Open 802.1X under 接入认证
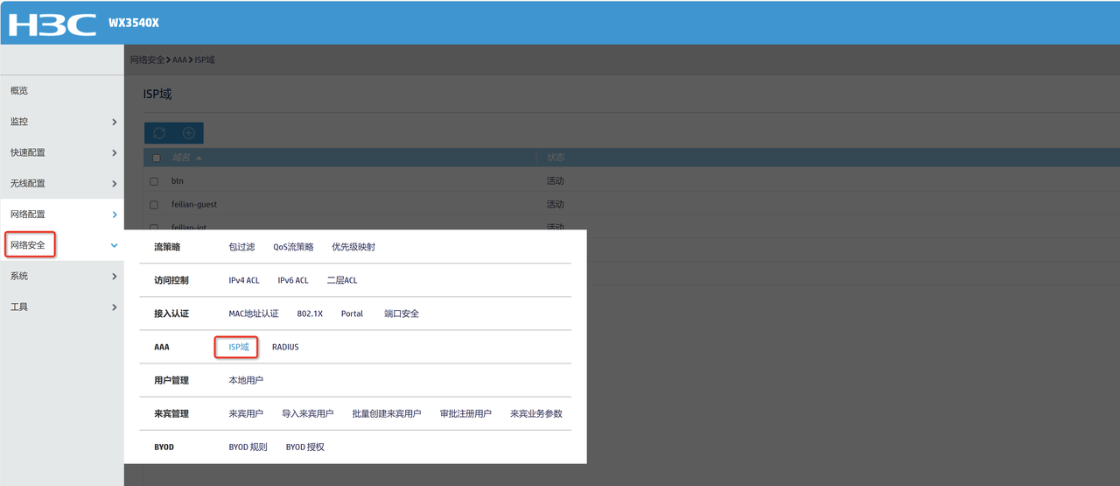 point(310,313)
